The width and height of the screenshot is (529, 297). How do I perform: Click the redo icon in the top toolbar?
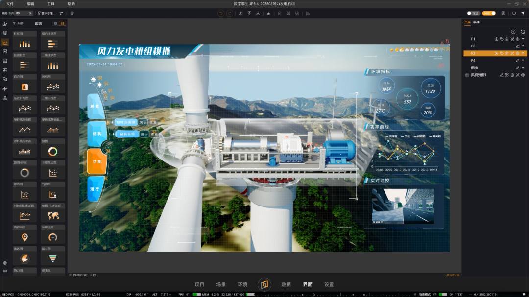(x=229, y=13)
